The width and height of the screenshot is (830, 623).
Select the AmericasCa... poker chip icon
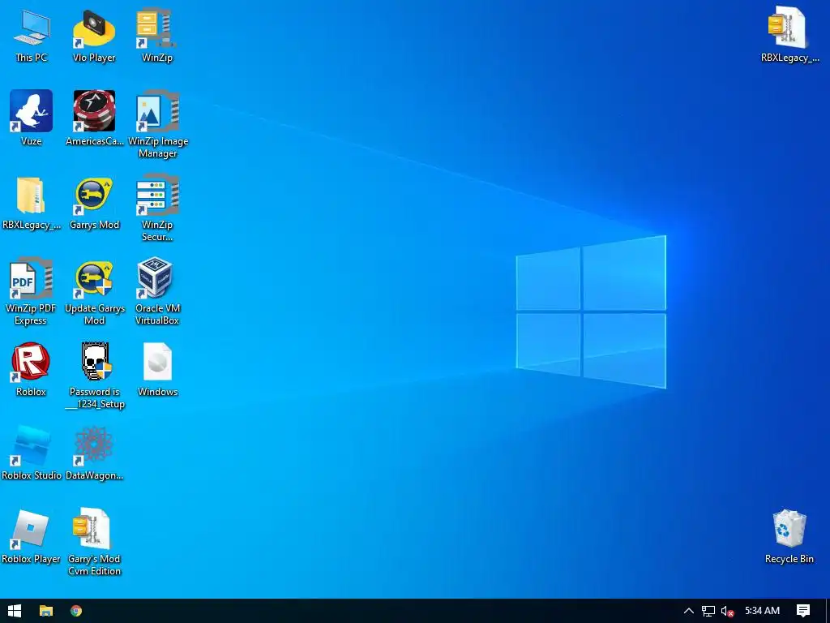[x=94, y=118]
